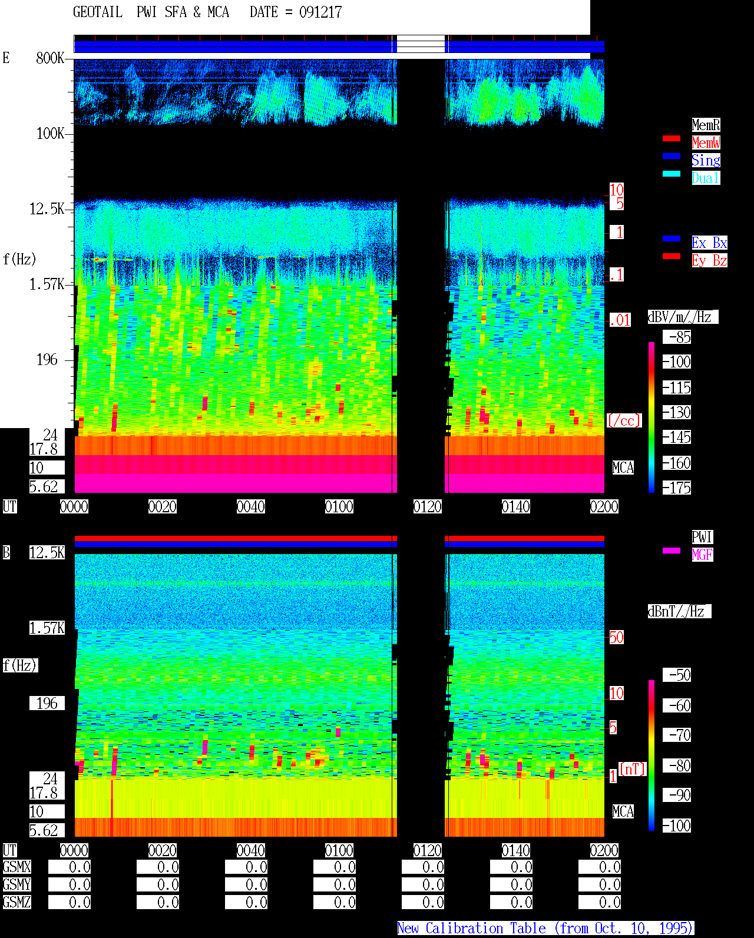
Task: Click the E panel 1.57K frequency label
Action: click(47, 284)
